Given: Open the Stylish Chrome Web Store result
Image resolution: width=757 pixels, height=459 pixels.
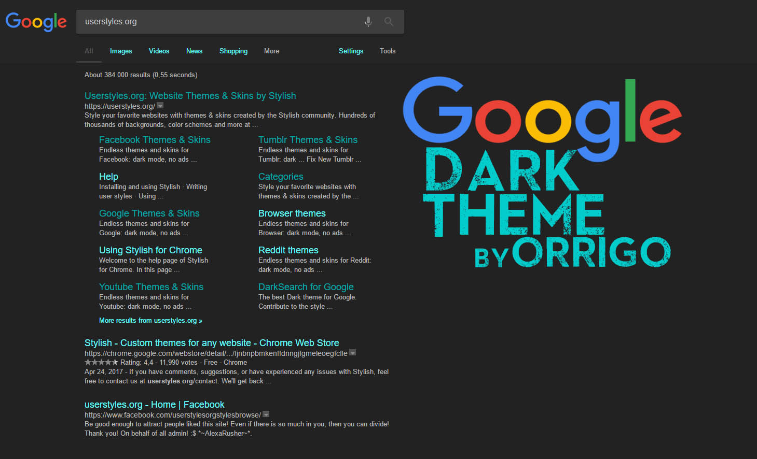Looking at the screenshot, I should click(x=212, y=343).
